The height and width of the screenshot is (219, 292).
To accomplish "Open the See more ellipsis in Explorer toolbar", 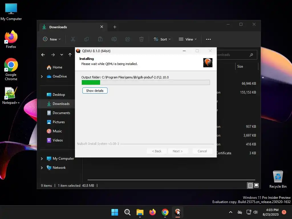I will tap(208, 39).
